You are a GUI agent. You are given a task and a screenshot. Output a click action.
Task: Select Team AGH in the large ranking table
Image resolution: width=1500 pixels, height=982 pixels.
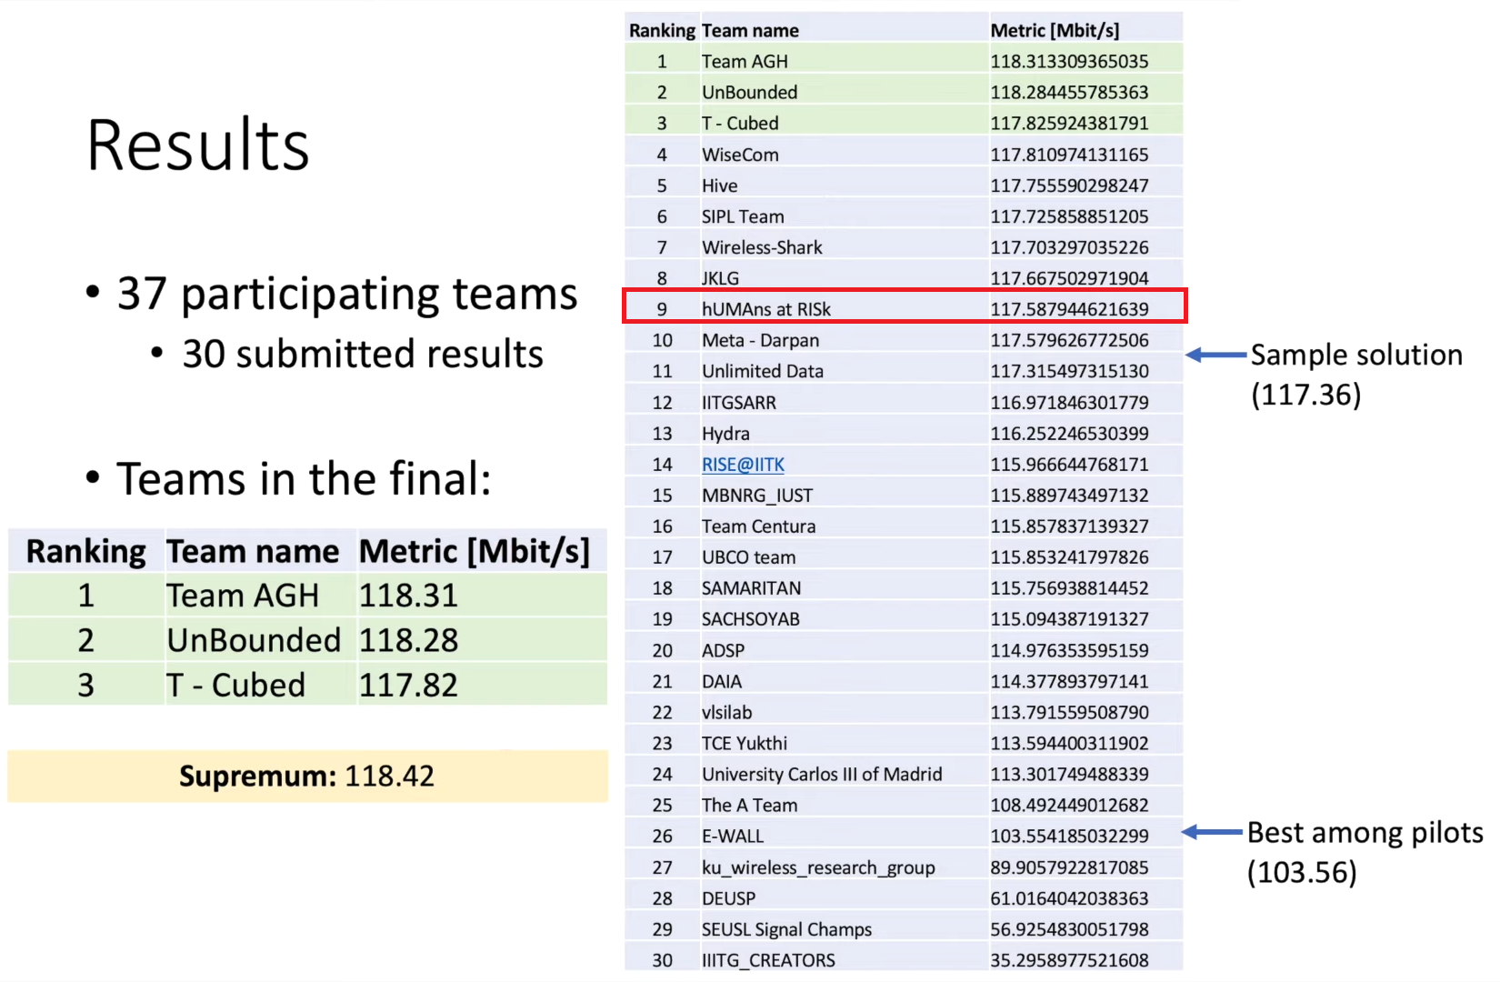tap(745, 62)
